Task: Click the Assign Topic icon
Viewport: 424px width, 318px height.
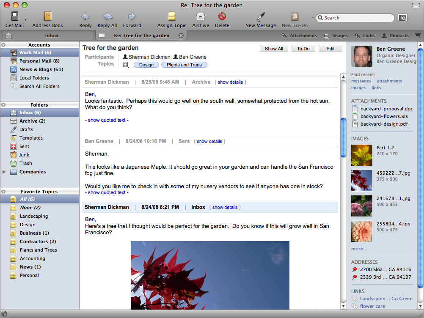Action: tap(172, 16)
